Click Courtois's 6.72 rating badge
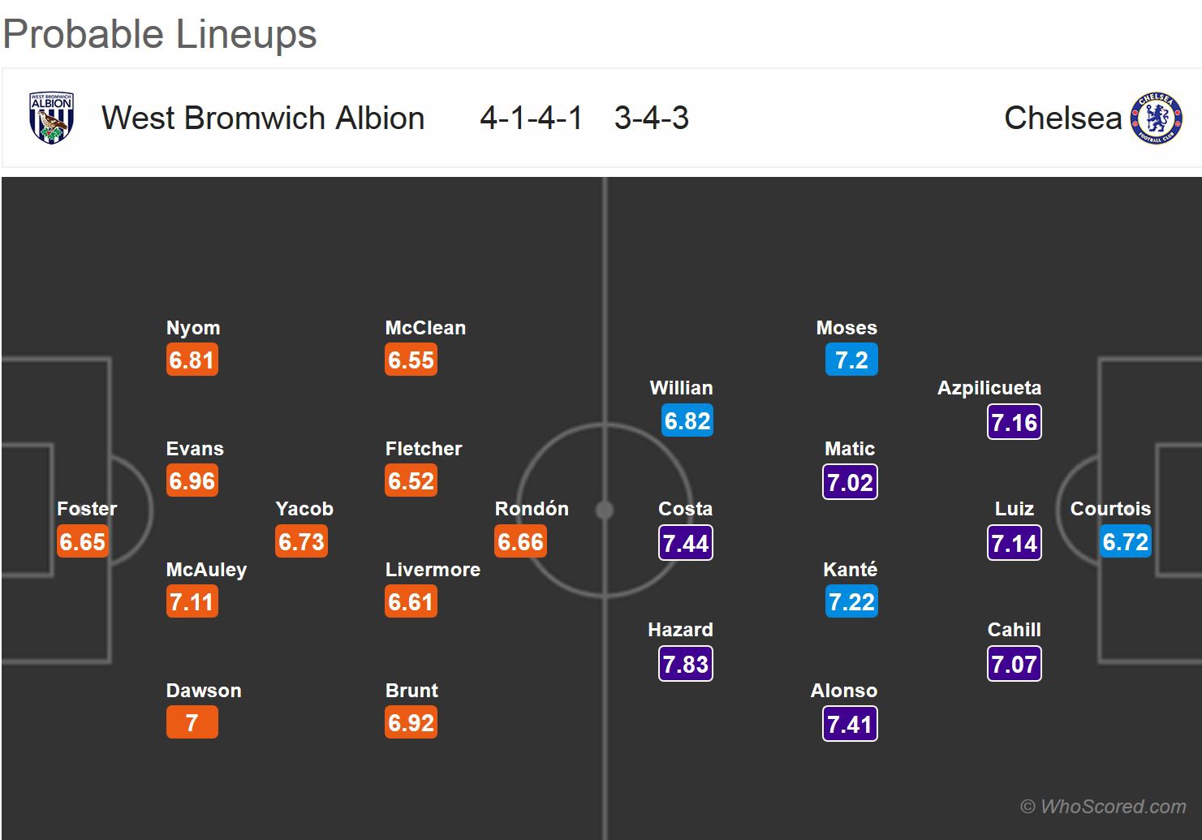This screenshot has height=840, width=1202. [x=1126, y=542]
